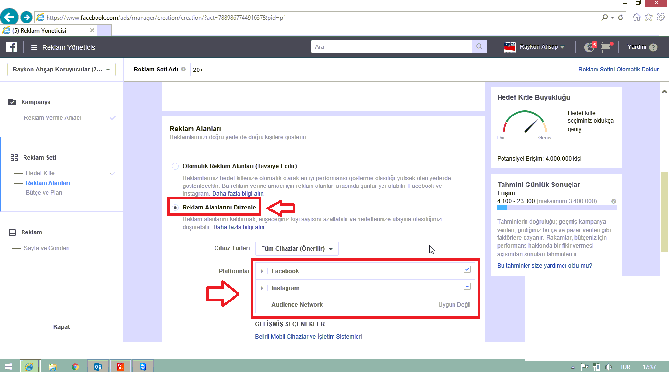
Task: Open Action Center flag in system tray
Action: click(585, 367)
